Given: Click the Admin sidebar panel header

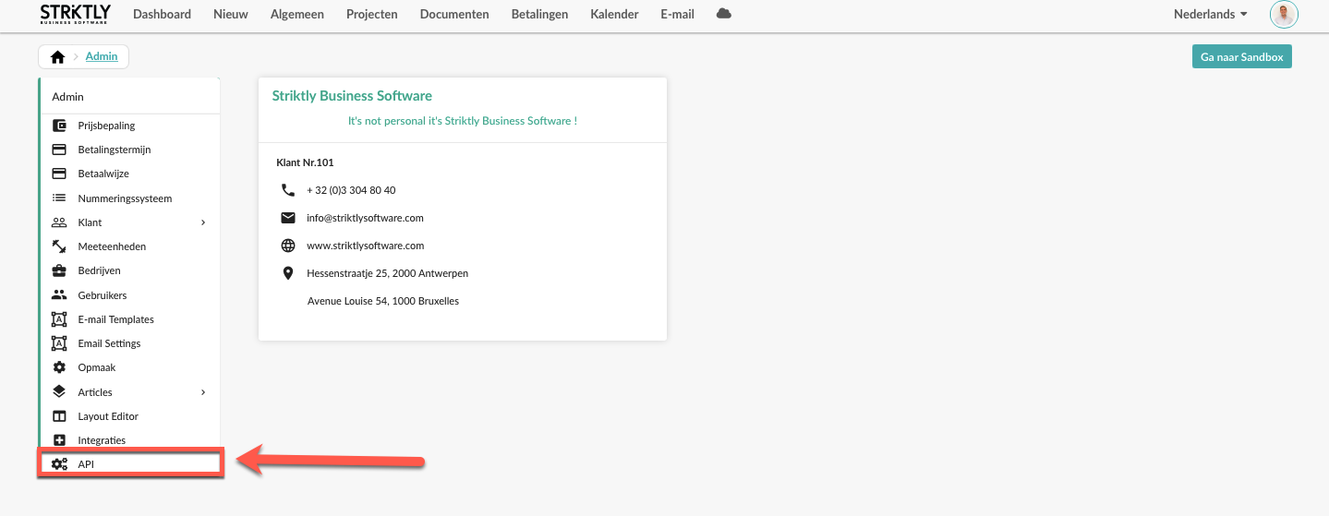Looking at the screenshot, I should [x=129, y=96].
